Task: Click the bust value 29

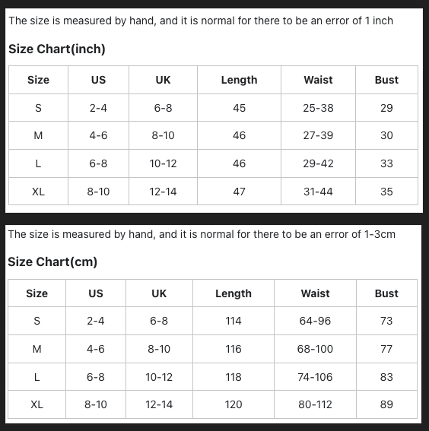Action: (386, 108)
